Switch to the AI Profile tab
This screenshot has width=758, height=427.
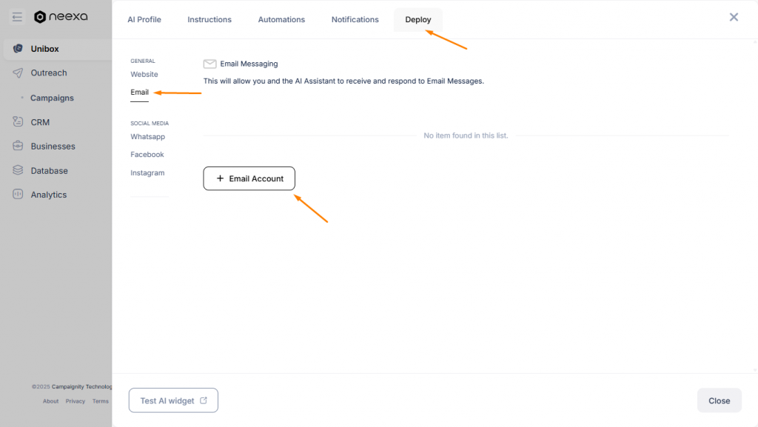(x=144, y=19)
